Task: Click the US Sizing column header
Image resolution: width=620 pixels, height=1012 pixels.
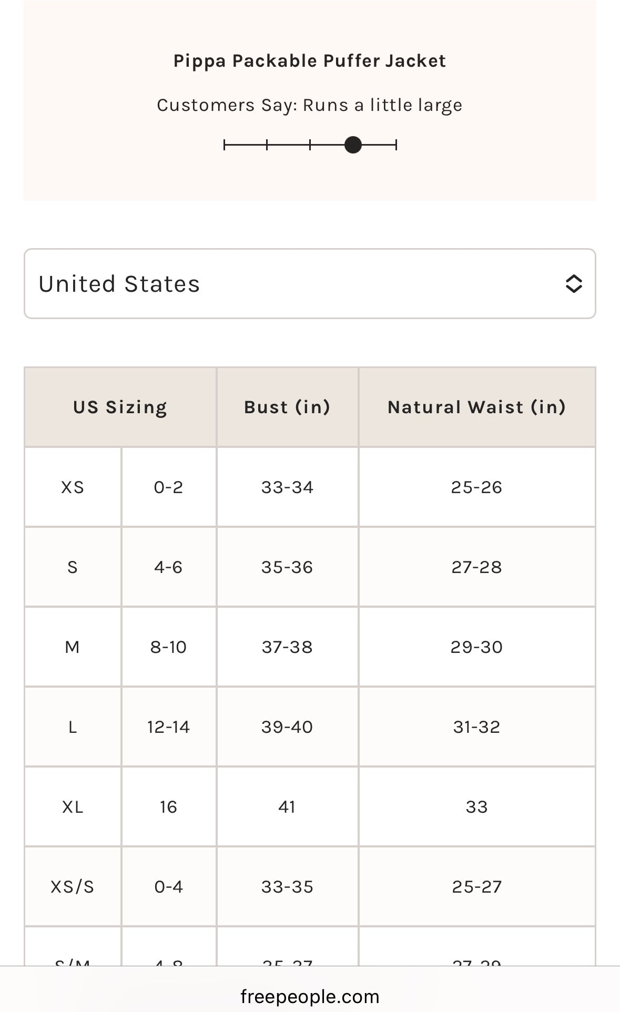Action: click(120, 407)
